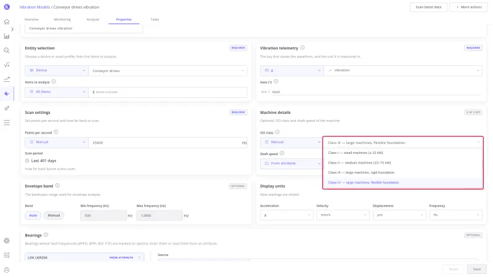Viewport: 493px width, 277px height.
Task: Open the More actions button
Action: (468, 7)
